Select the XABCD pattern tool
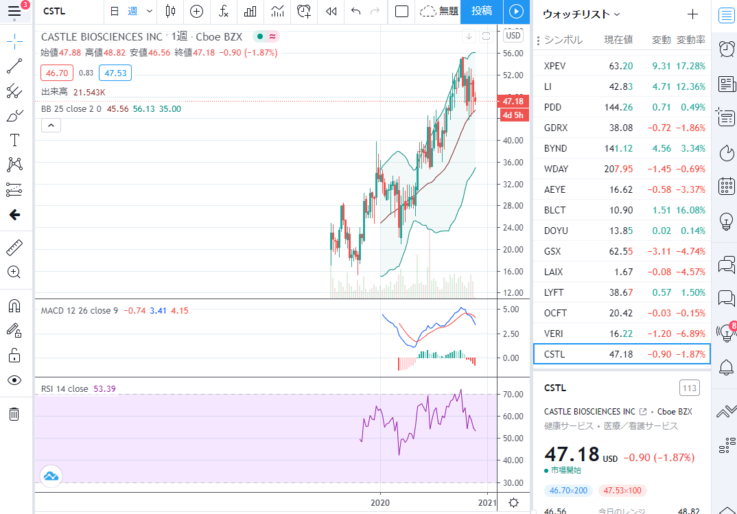The width and height of the screenshot is (737, 514). (14, 165)
